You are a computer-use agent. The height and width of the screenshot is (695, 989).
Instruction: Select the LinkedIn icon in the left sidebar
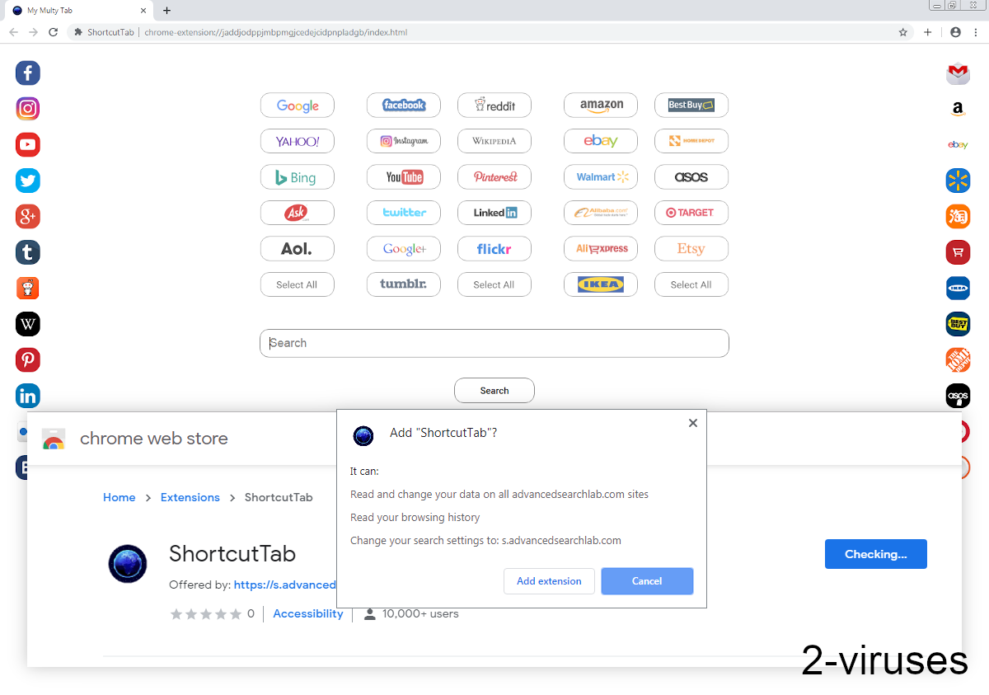[27, 396]
